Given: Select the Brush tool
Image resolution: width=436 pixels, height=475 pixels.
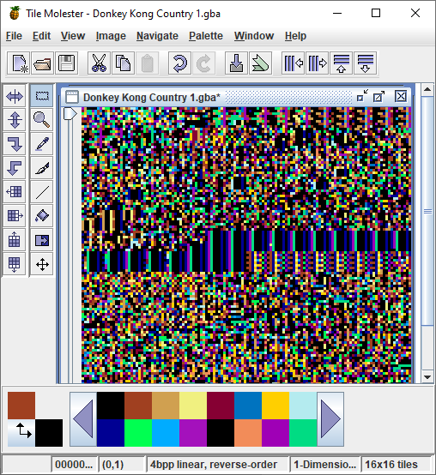Looking at the screenshot, I should (42, 168).
